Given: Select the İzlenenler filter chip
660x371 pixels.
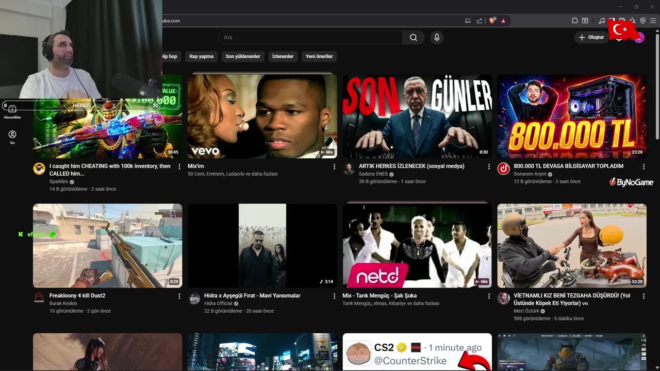Looking at the screenshot, I should click(x=283, y=56).
